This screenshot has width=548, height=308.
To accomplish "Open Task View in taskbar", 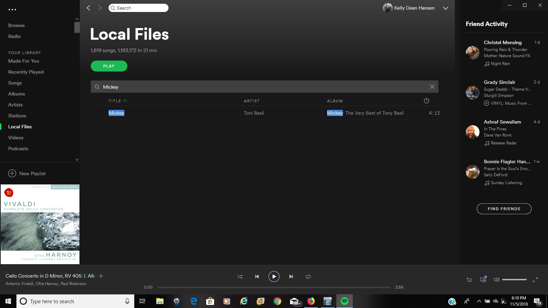I will click(142, 301).
